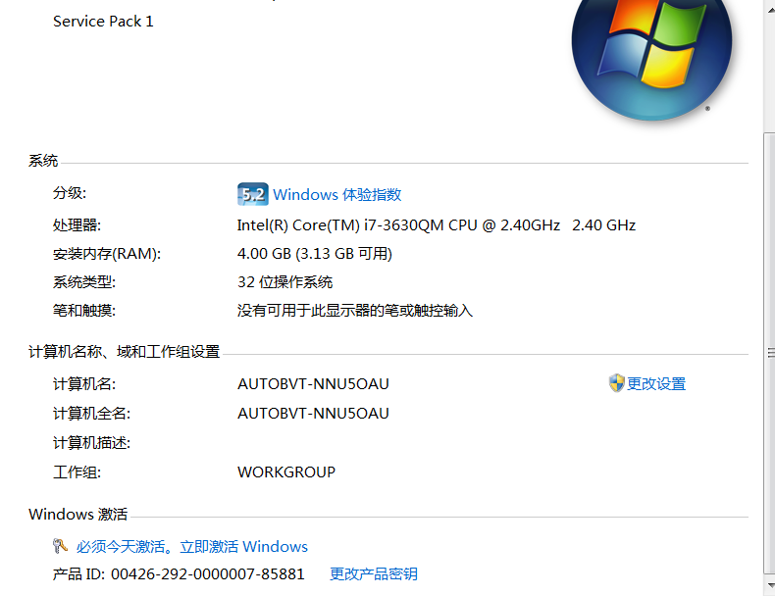Click the 计算机描述: label

tap(92, 442)
